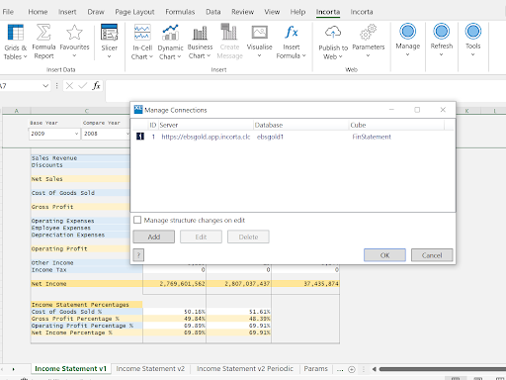506x380 pixels.
Task: Click the Formula Report sigma icon
Action: coord(43,33)
